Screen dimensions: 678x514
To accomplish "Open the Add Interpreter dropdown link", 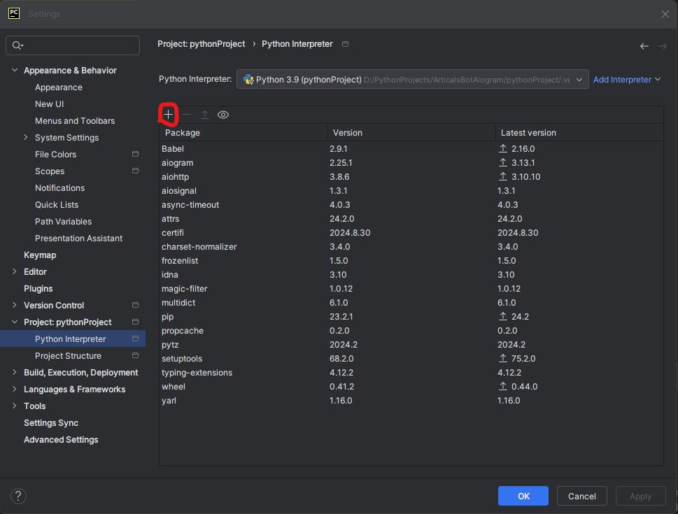I will [x=626, y=80].
